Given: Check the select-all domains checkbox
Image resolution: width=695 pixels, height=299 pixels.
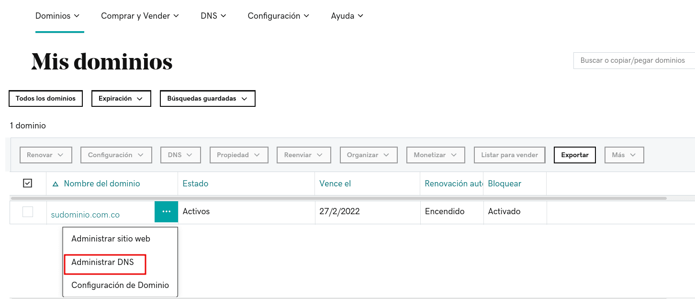Looking at the screenshot, I should pos(28,183).
